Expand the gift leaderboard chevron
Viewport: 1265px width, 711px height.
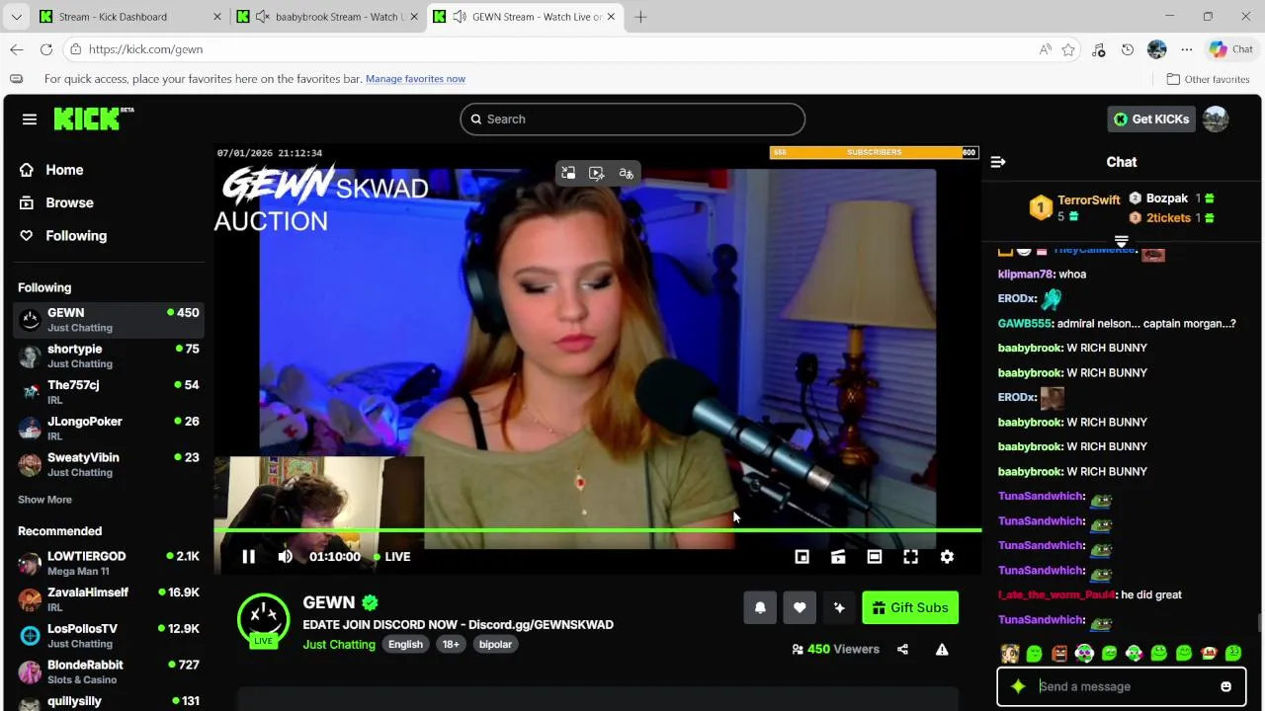coord(1122,242)
